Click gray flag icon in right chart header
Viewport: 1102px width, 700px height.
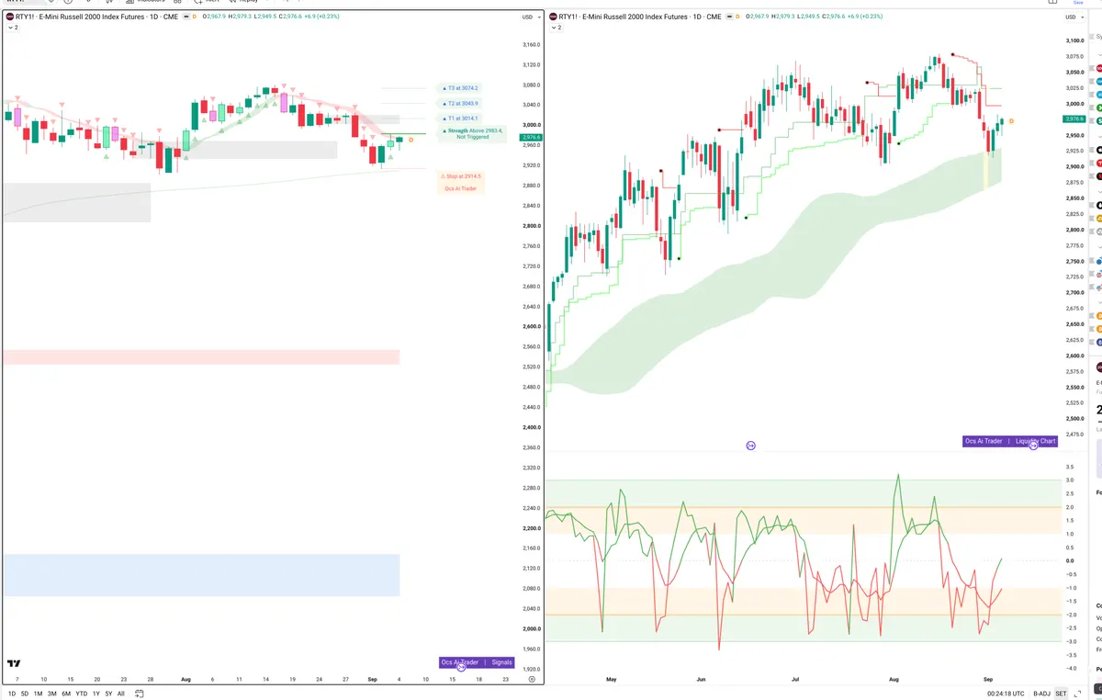point(729,17)
